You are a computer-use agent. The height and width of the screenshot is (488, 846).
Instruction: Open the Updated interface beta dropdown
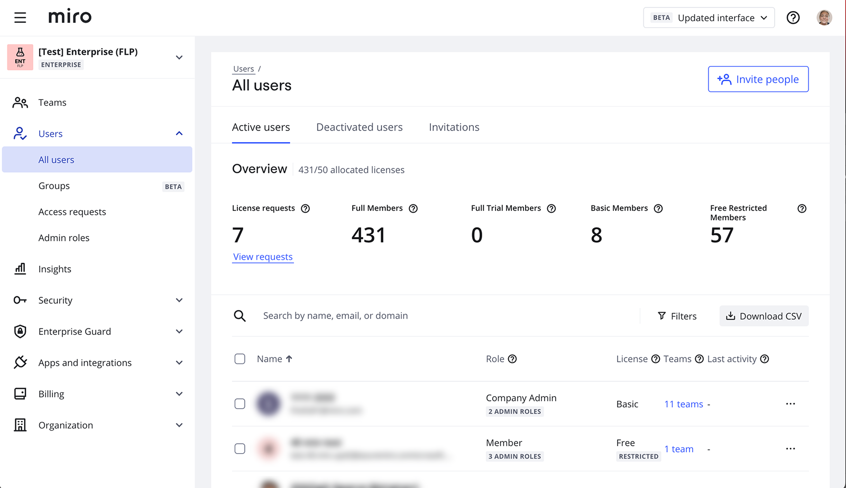[709, 17]
